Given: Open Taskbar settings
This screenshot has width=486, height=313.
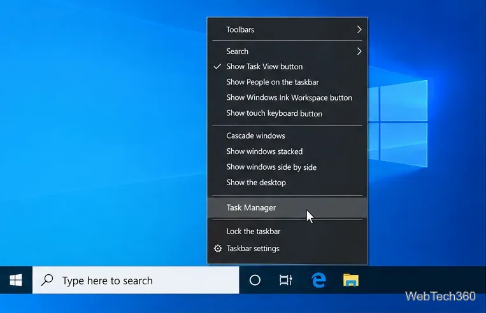Looking at the screenshot, I should 287,249.
